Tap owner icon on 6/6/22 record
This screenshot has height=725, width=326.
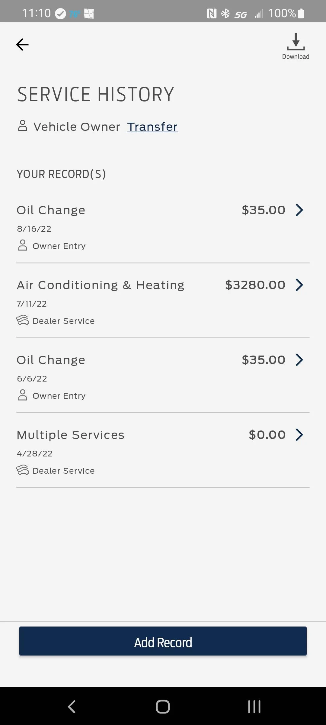click(x=23, y=395)
